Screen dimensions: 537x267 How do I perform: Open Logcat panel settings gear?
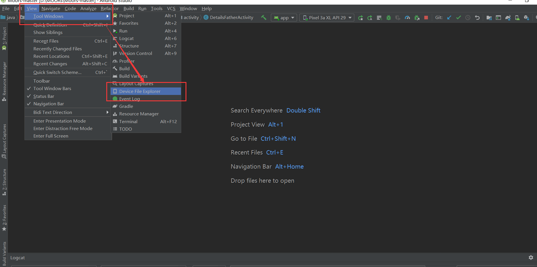click(x=531, y=258)
